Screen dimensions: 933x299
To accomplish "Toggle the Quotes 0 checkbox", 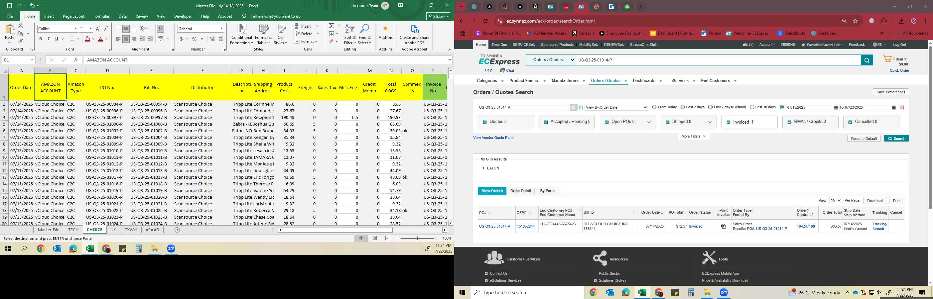I will tap(484, 122).
